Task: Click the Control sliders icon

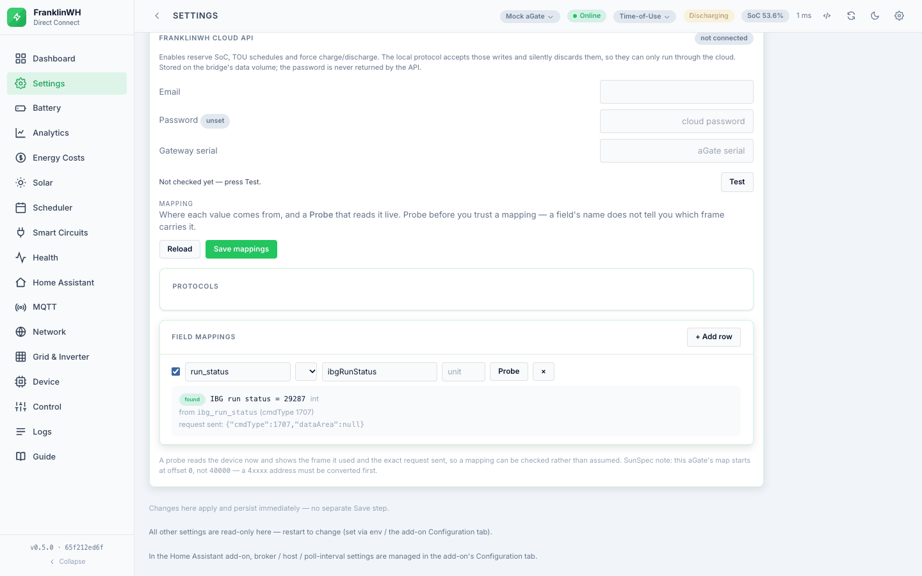Action: [x=20, y=407]
